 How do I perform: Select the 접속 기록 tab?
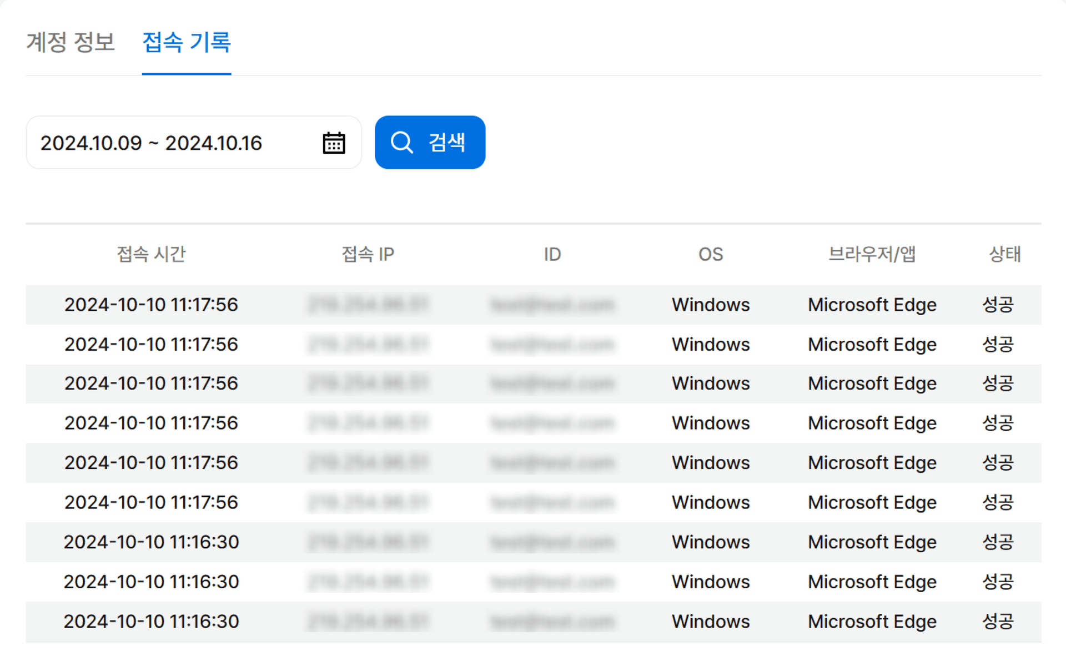[x=186, y=42]
